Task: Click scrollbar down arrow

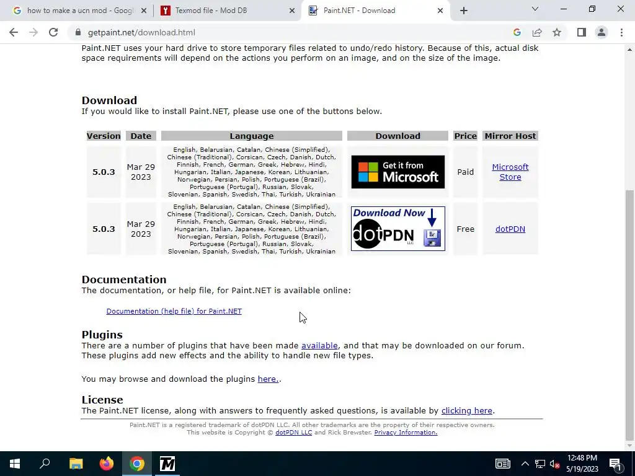Action: [629, 446]
